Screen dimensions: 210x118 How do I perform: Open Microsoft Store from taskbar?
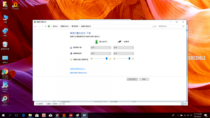(x=37, y=115)
